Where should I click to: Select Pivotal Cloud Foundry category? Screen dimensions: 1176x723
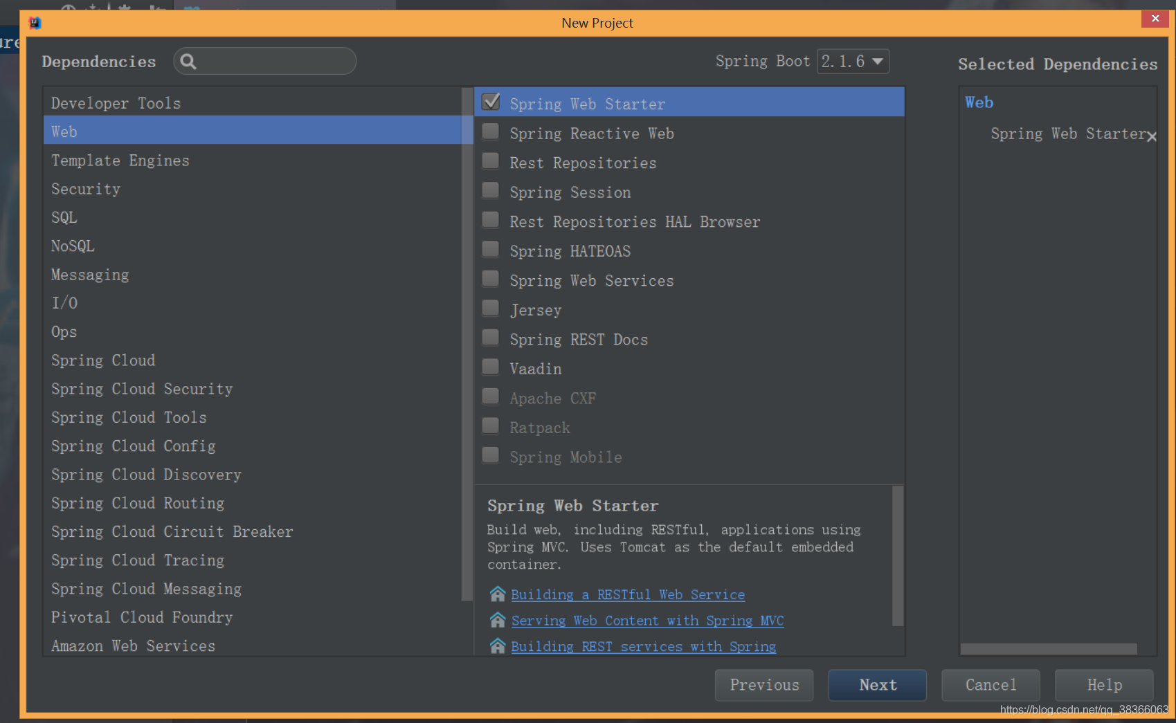252,618
